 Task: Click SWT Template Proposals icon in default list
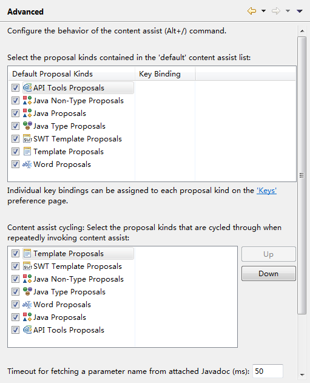tap(27, 138)
